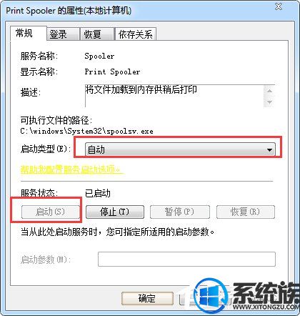The width and height of the screenshot is (300, 316).
Task: Click the spoolsv.exe executable path text
Action: pos(86,131)
